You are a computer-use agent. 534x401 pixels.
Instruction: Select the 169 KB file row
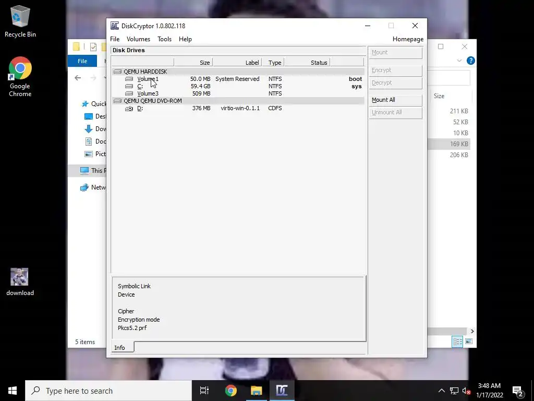click(x=449, y=144)
